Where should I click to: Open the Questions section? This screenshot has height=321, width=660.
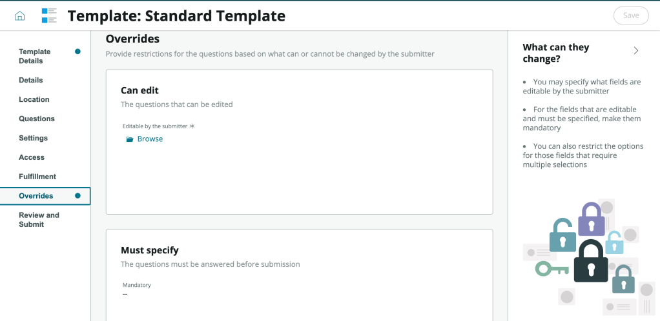coord(37,119)
